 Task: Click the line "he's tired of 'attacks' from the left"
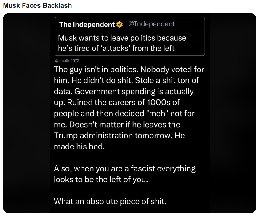coord(116,48)
